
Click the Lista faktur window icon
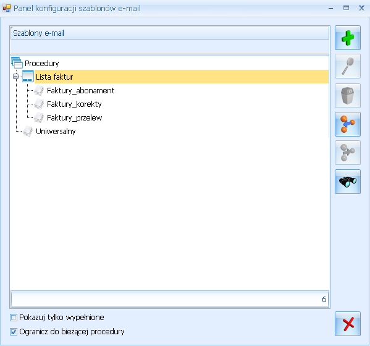pos(28,77)
